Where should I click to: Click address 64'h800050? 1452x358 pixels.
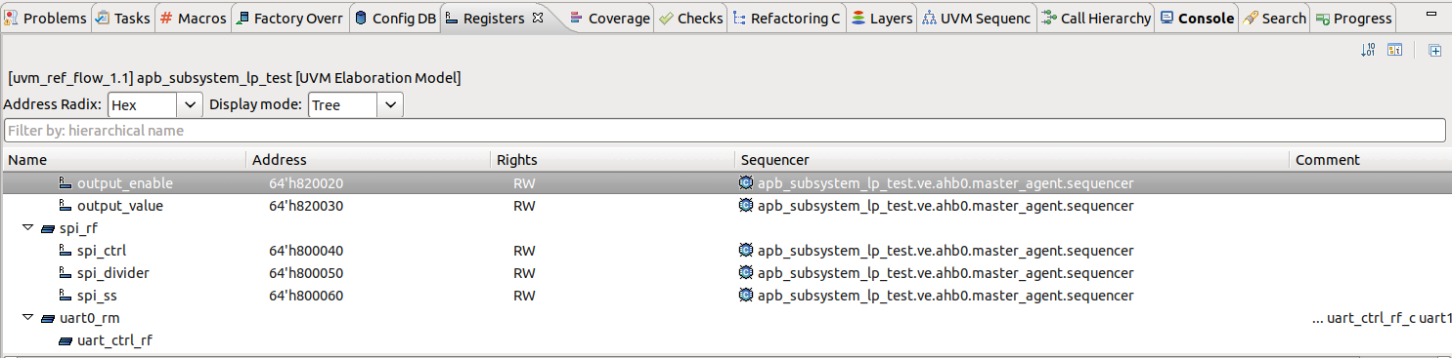[306, 273]
